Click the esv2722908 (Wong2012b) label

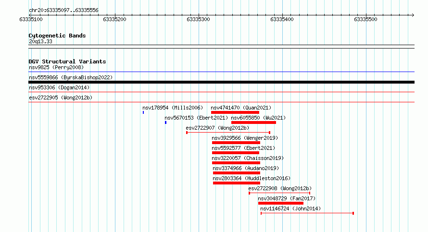click(x=280, y=188)
